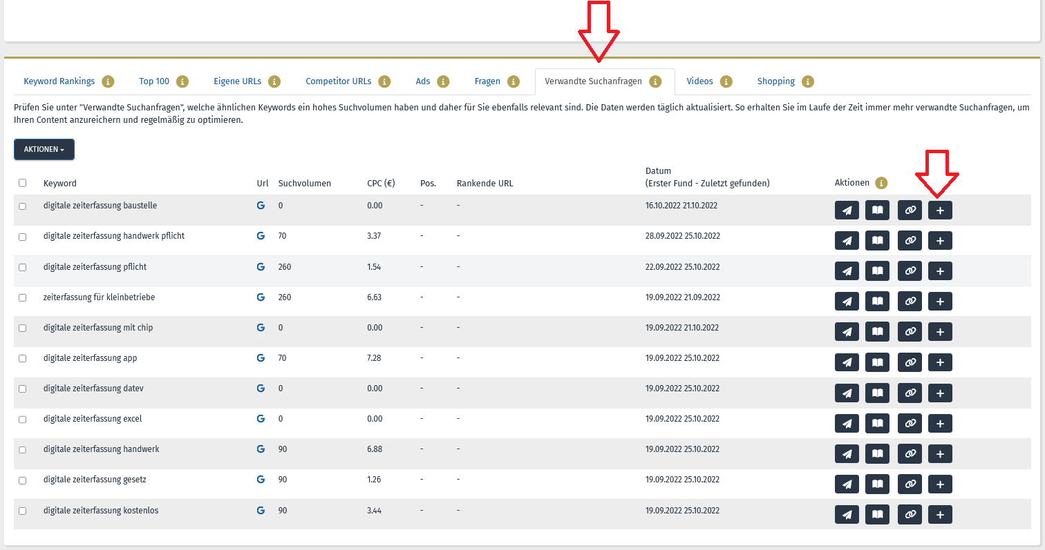
Task: Click book icon for digitale zeiterfassung app
Action: (877, 362)
